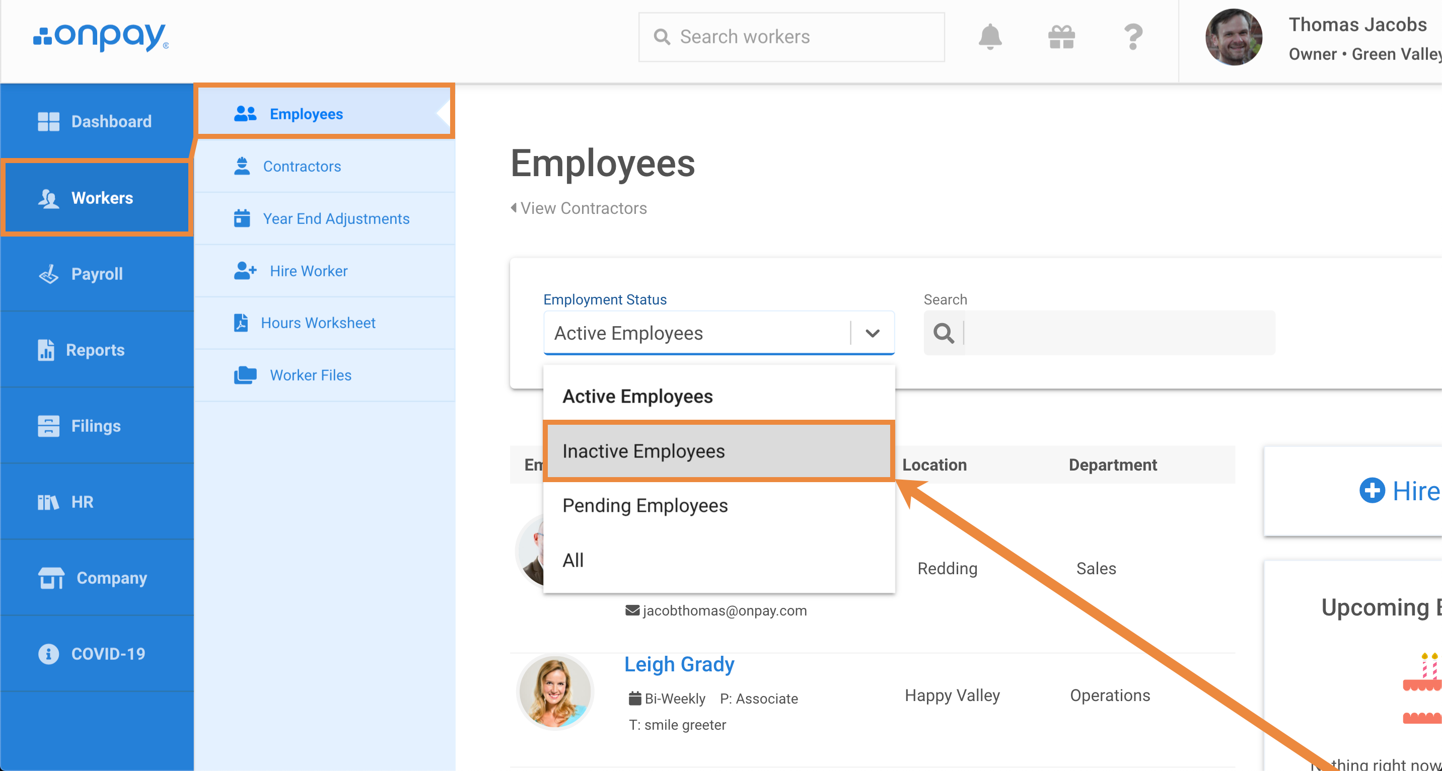Open Contractors submenu item
The width and height of the screenshot is (1442, 771).
click(x=324, y=166)
